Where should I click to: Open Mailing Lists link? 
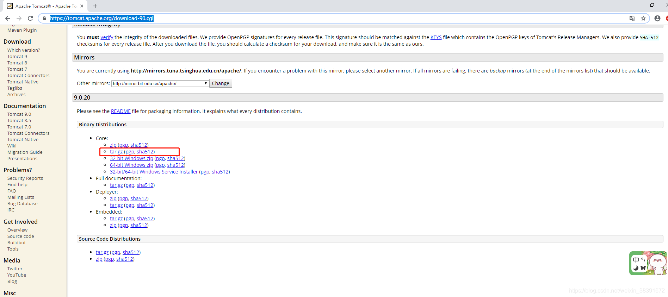[20, 197]
